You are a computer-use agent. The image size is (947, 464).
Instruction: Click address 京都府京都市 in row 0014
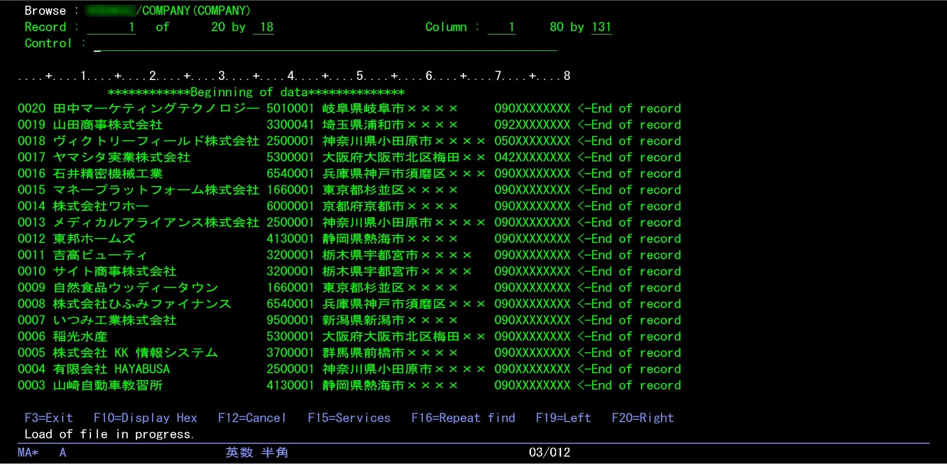[x=363, y=206]
